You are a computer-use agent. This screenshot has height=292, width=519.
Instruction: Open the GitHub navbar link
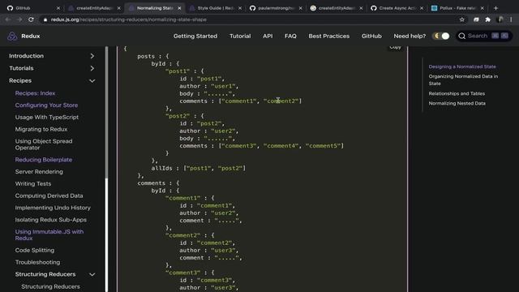tap(371, 36)
